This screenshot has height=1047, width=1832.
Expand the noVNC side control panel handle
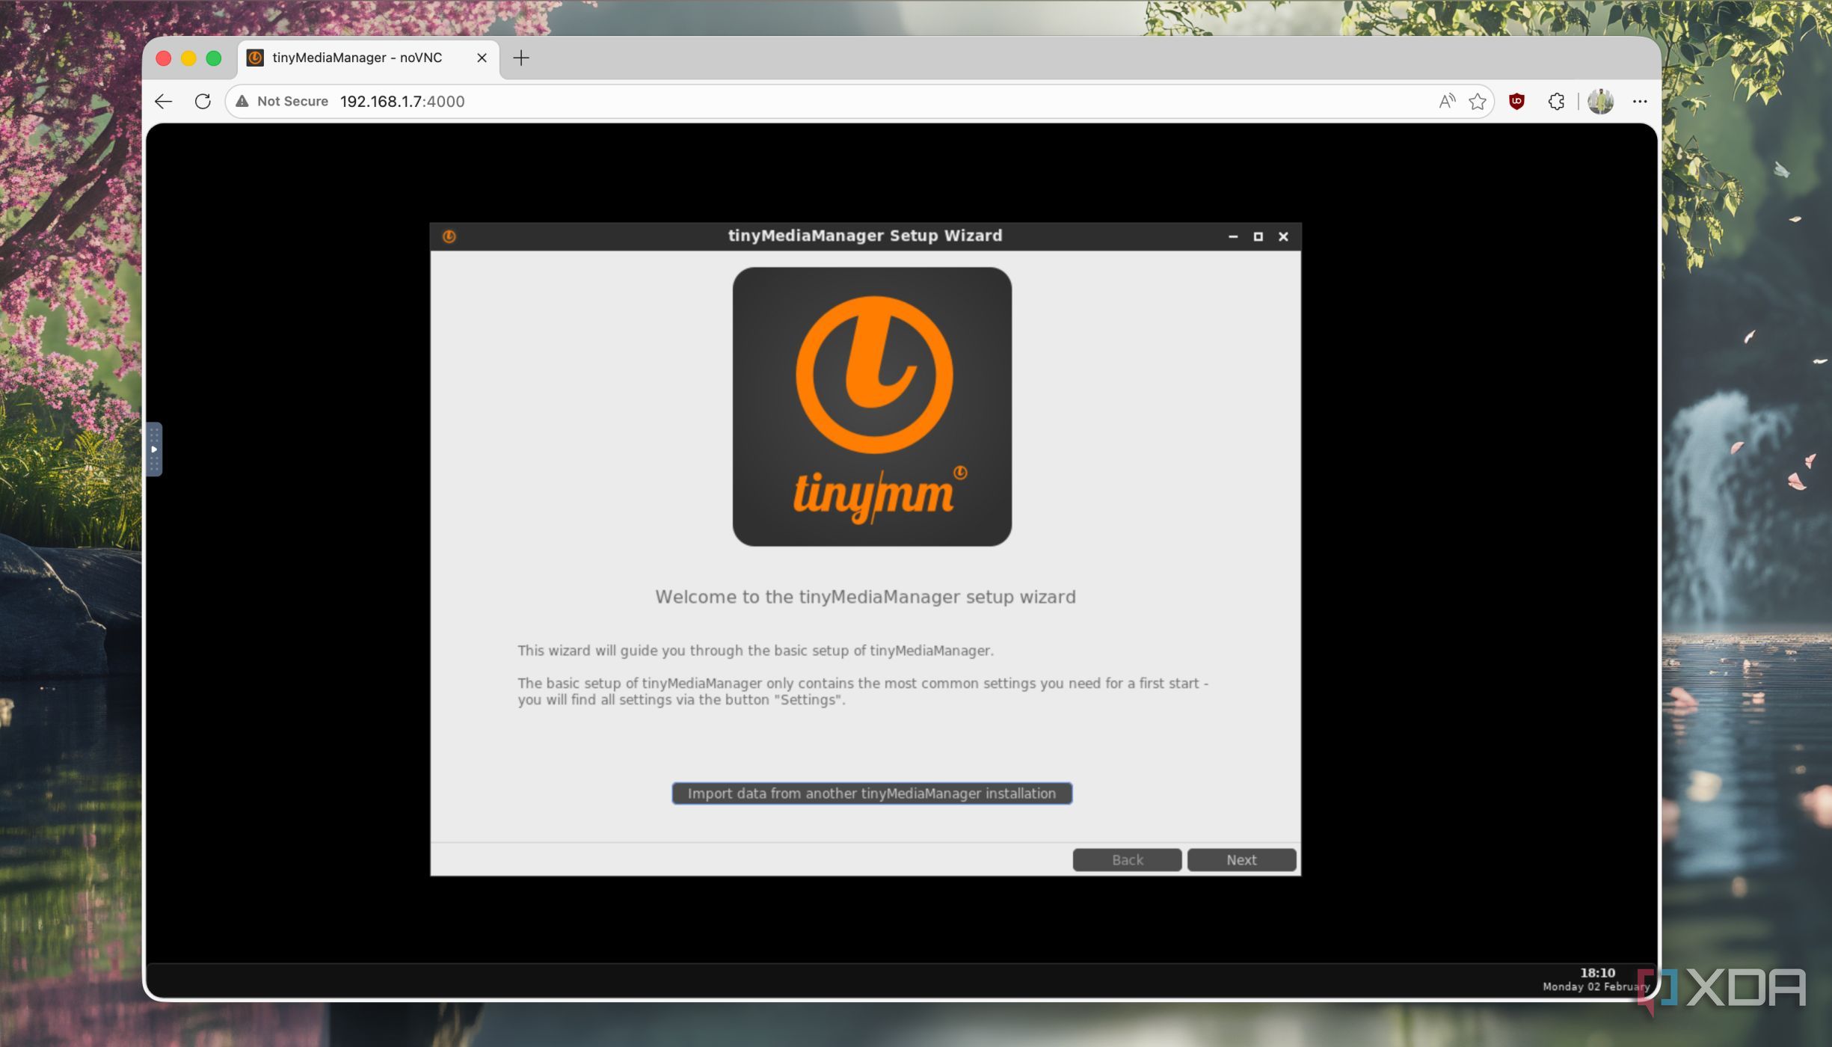[154, 449]
